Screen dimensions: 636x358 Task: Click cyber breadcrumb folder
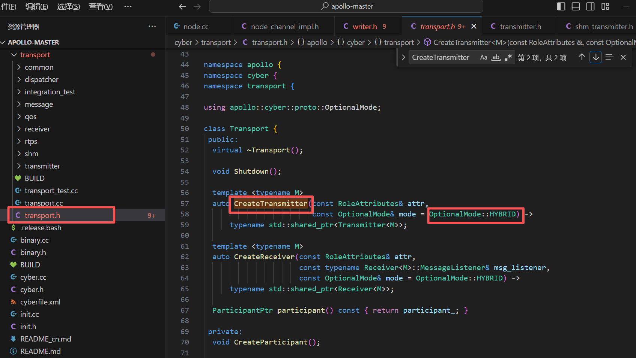pyautogui.click(x=183, y=42)
